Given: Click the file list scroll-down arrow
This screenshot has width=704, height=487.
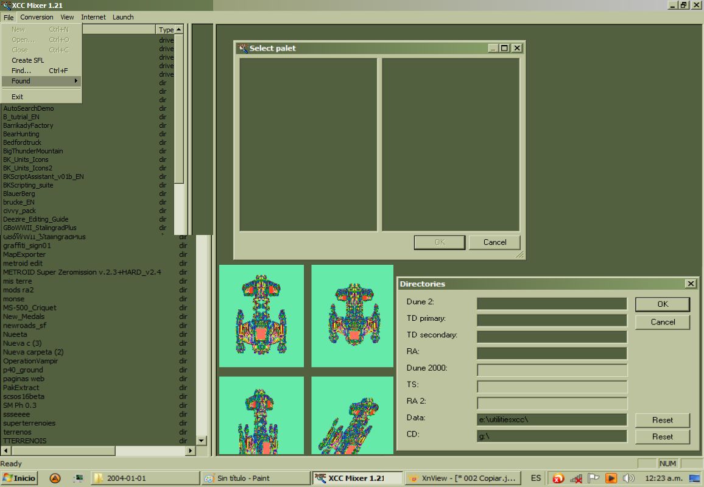Looking at the screenshot, I should coord(201,441).
